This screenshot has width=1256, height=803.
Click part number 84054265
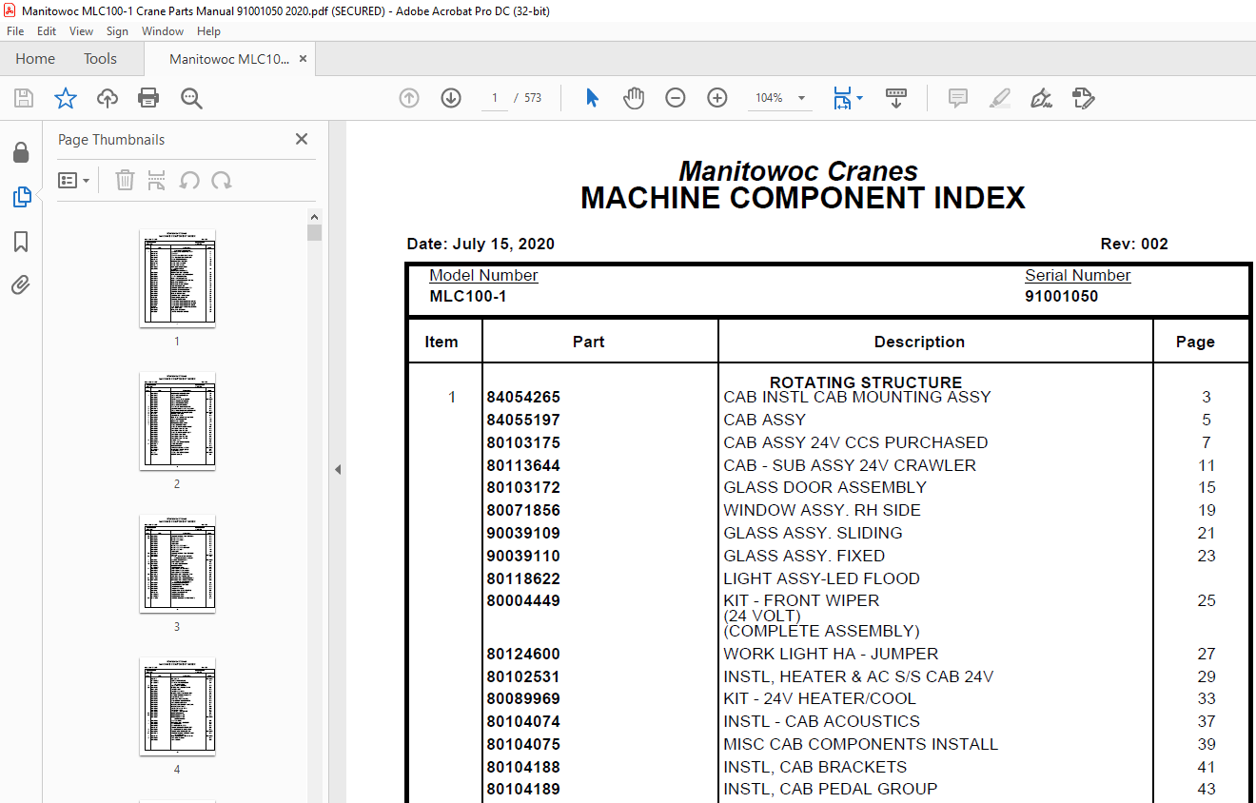[x=523, y=398]
